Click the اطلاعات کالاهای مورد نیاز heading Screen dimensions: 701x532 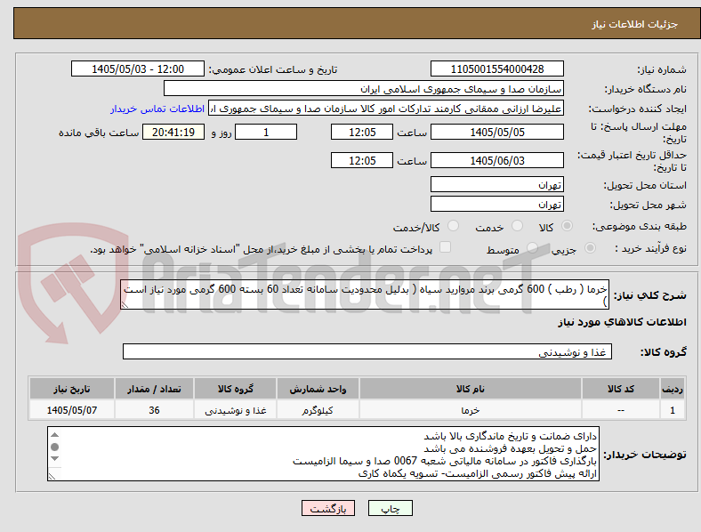[622, 322]
